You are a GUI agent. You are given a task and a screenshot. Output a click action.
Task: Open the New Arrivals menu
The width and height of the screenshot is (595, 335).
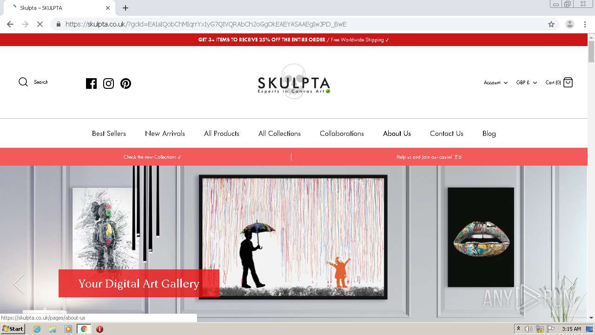(165, 134)
